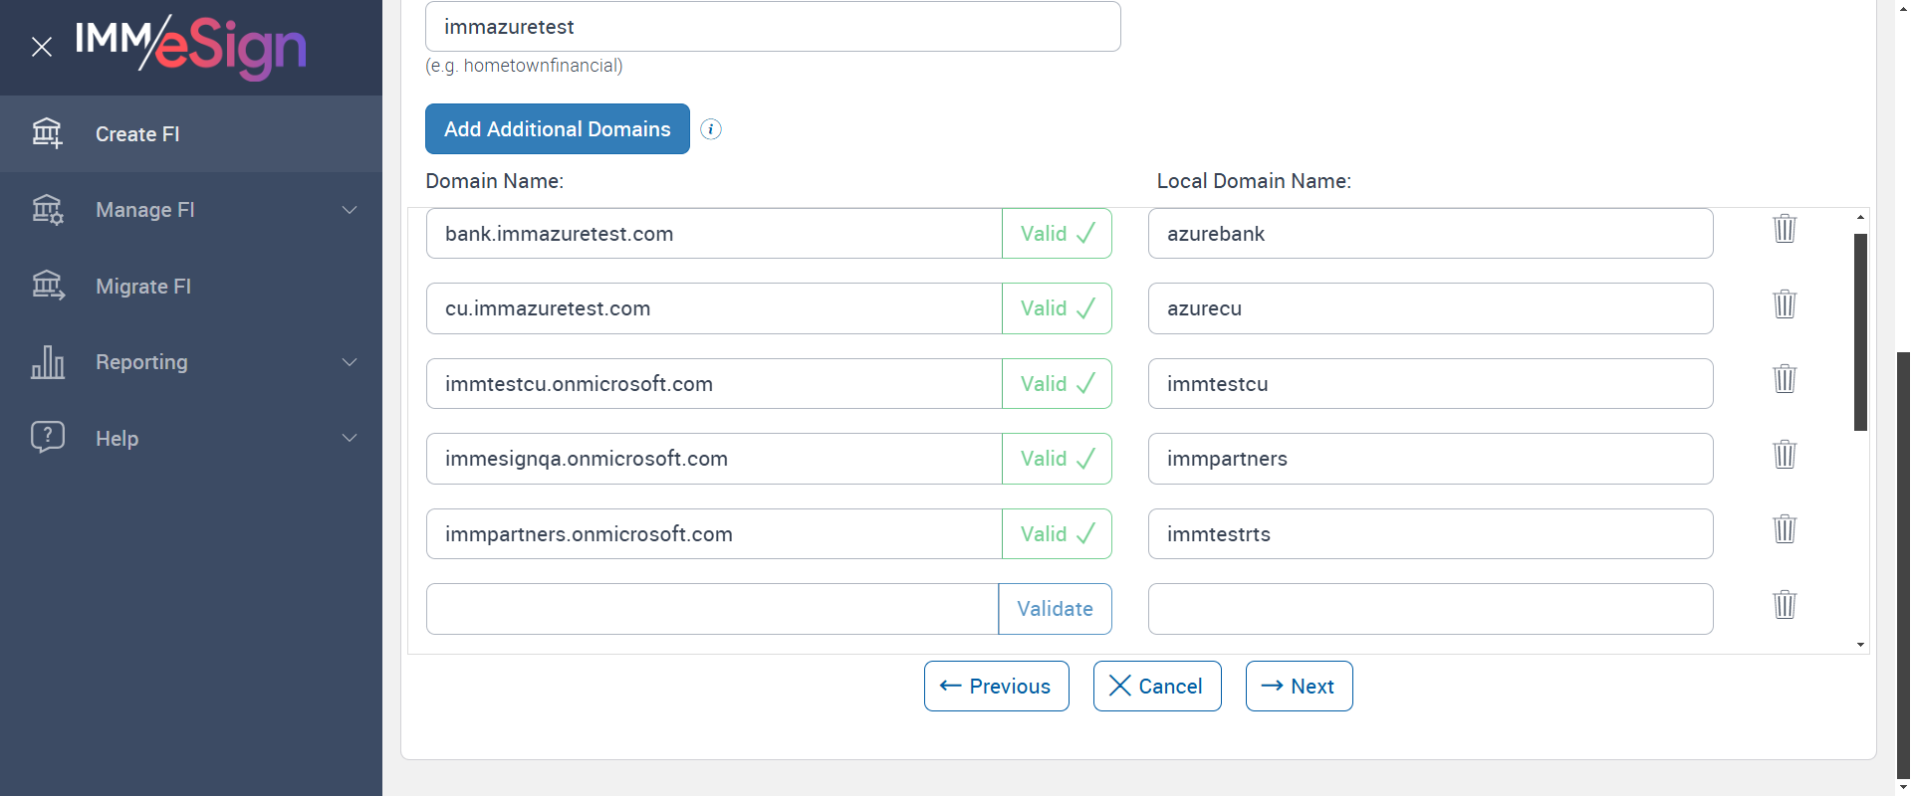
Task: Expand the Reporting menu chevron
Action: coord(350,362)
